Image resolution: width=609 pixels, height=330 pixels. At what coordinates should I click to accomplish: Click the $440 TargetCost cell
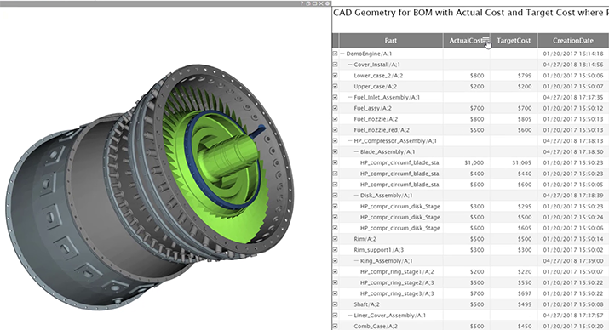point(525,174)
